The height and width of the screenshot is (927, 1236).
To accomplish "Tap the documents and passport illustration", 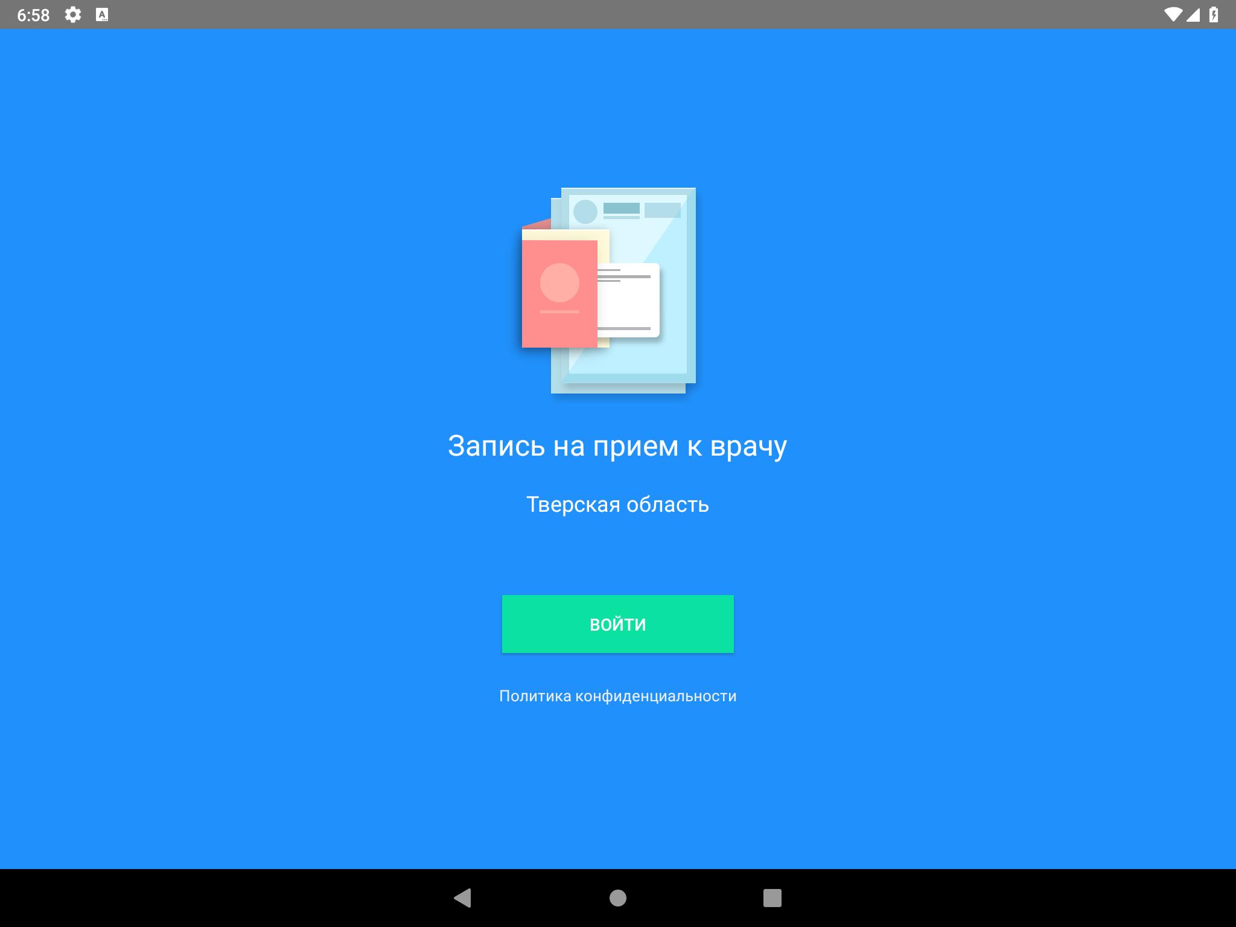I will 609,291.
